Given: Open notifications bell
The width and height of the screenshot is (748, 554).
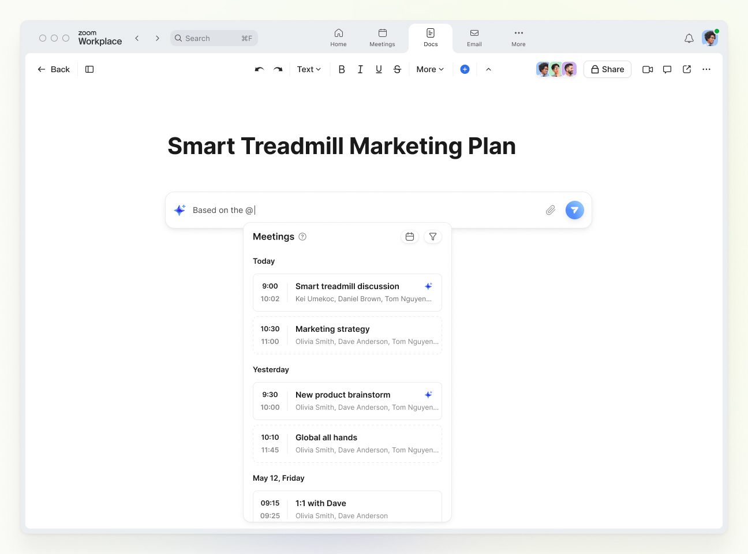Looking at the screenshot, I should (x=689, y=39).
